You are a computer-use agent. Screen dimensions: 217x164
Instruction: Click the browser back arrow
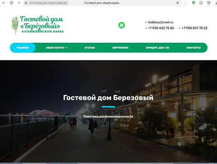click(x=4, y=3)
